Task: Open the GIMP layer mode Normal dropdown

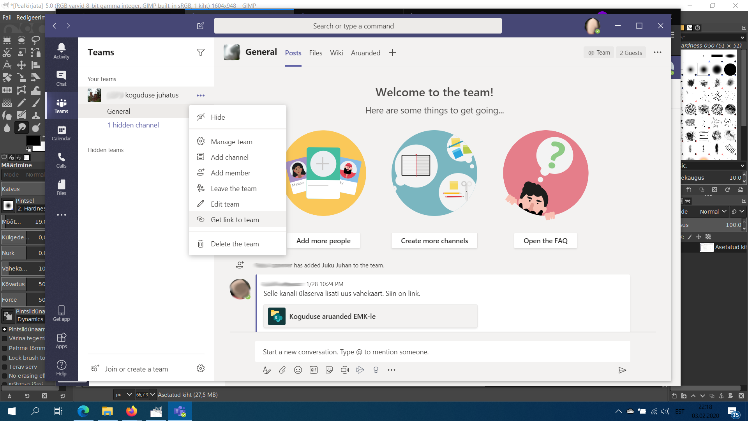Action: point(713,211)
